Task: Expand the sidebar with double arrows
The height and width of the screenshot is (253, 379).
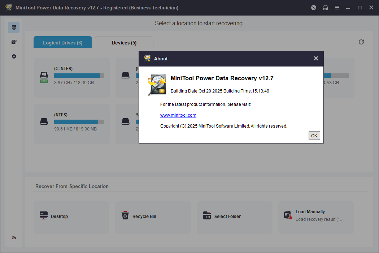Action: (14, 238)
